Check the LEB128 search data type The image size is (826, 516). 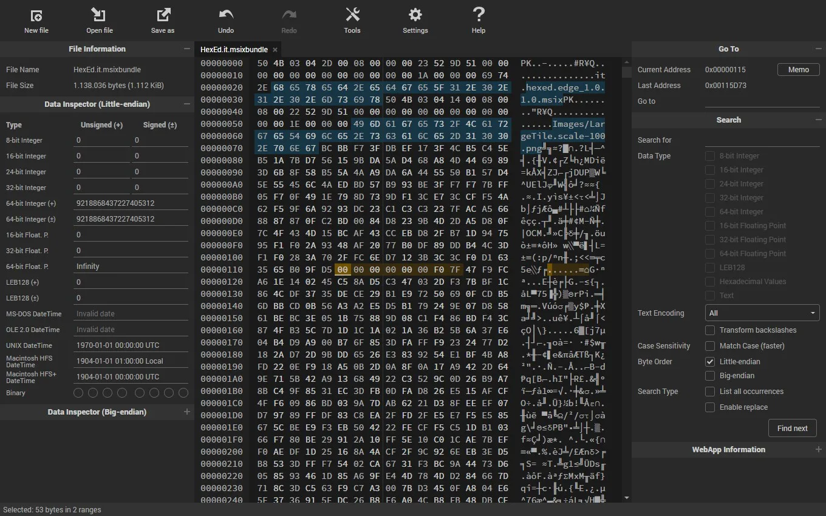coord(709,268)
